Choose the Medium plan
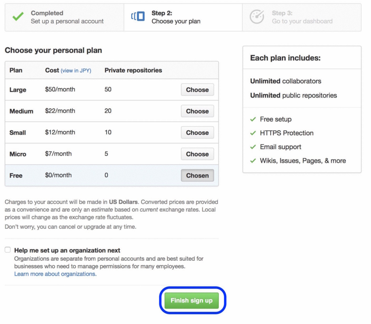Viewport: 371px width, 324px height. click(198, 111)
